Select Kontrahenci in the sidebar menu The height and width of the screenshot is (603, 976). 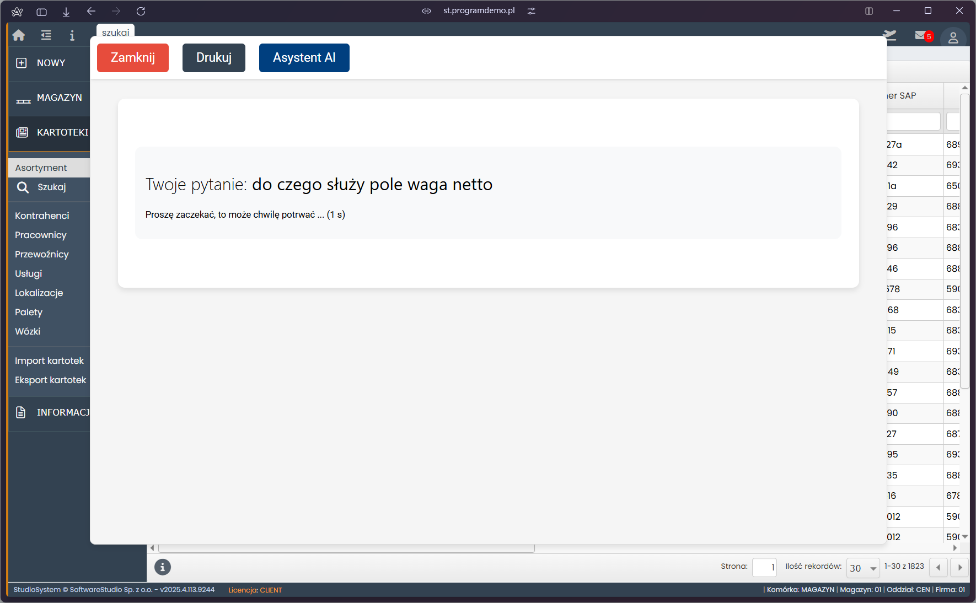(42, 216)
